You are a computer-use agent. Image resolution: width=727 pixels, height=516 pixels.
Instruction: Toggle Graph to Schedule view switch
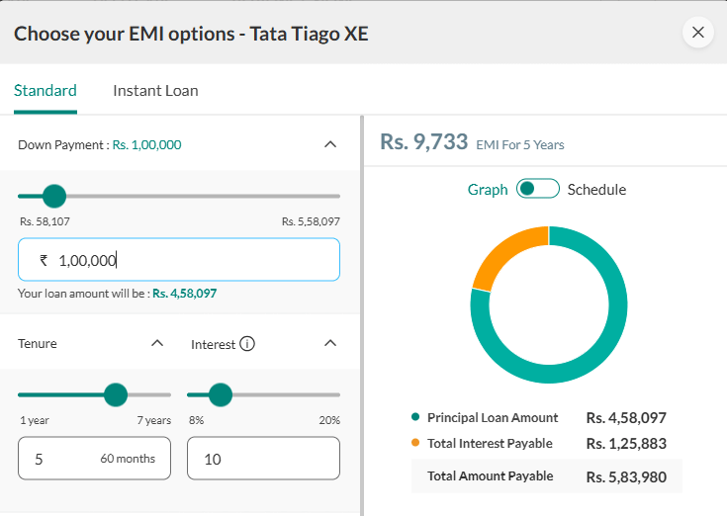coord(538,189)
